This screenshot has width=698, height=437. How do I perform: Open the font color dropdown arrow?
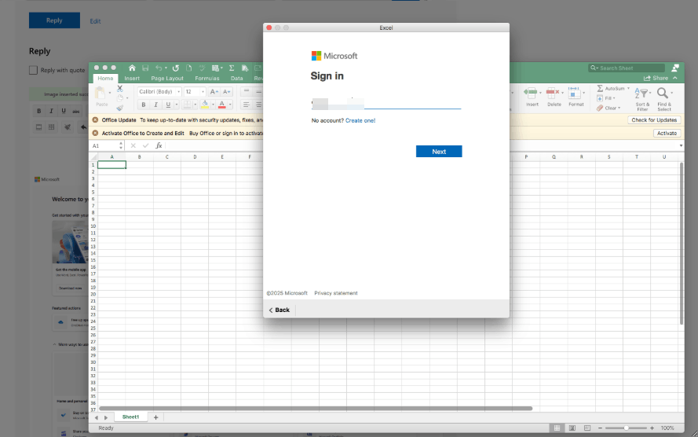[x=230, y=105]
